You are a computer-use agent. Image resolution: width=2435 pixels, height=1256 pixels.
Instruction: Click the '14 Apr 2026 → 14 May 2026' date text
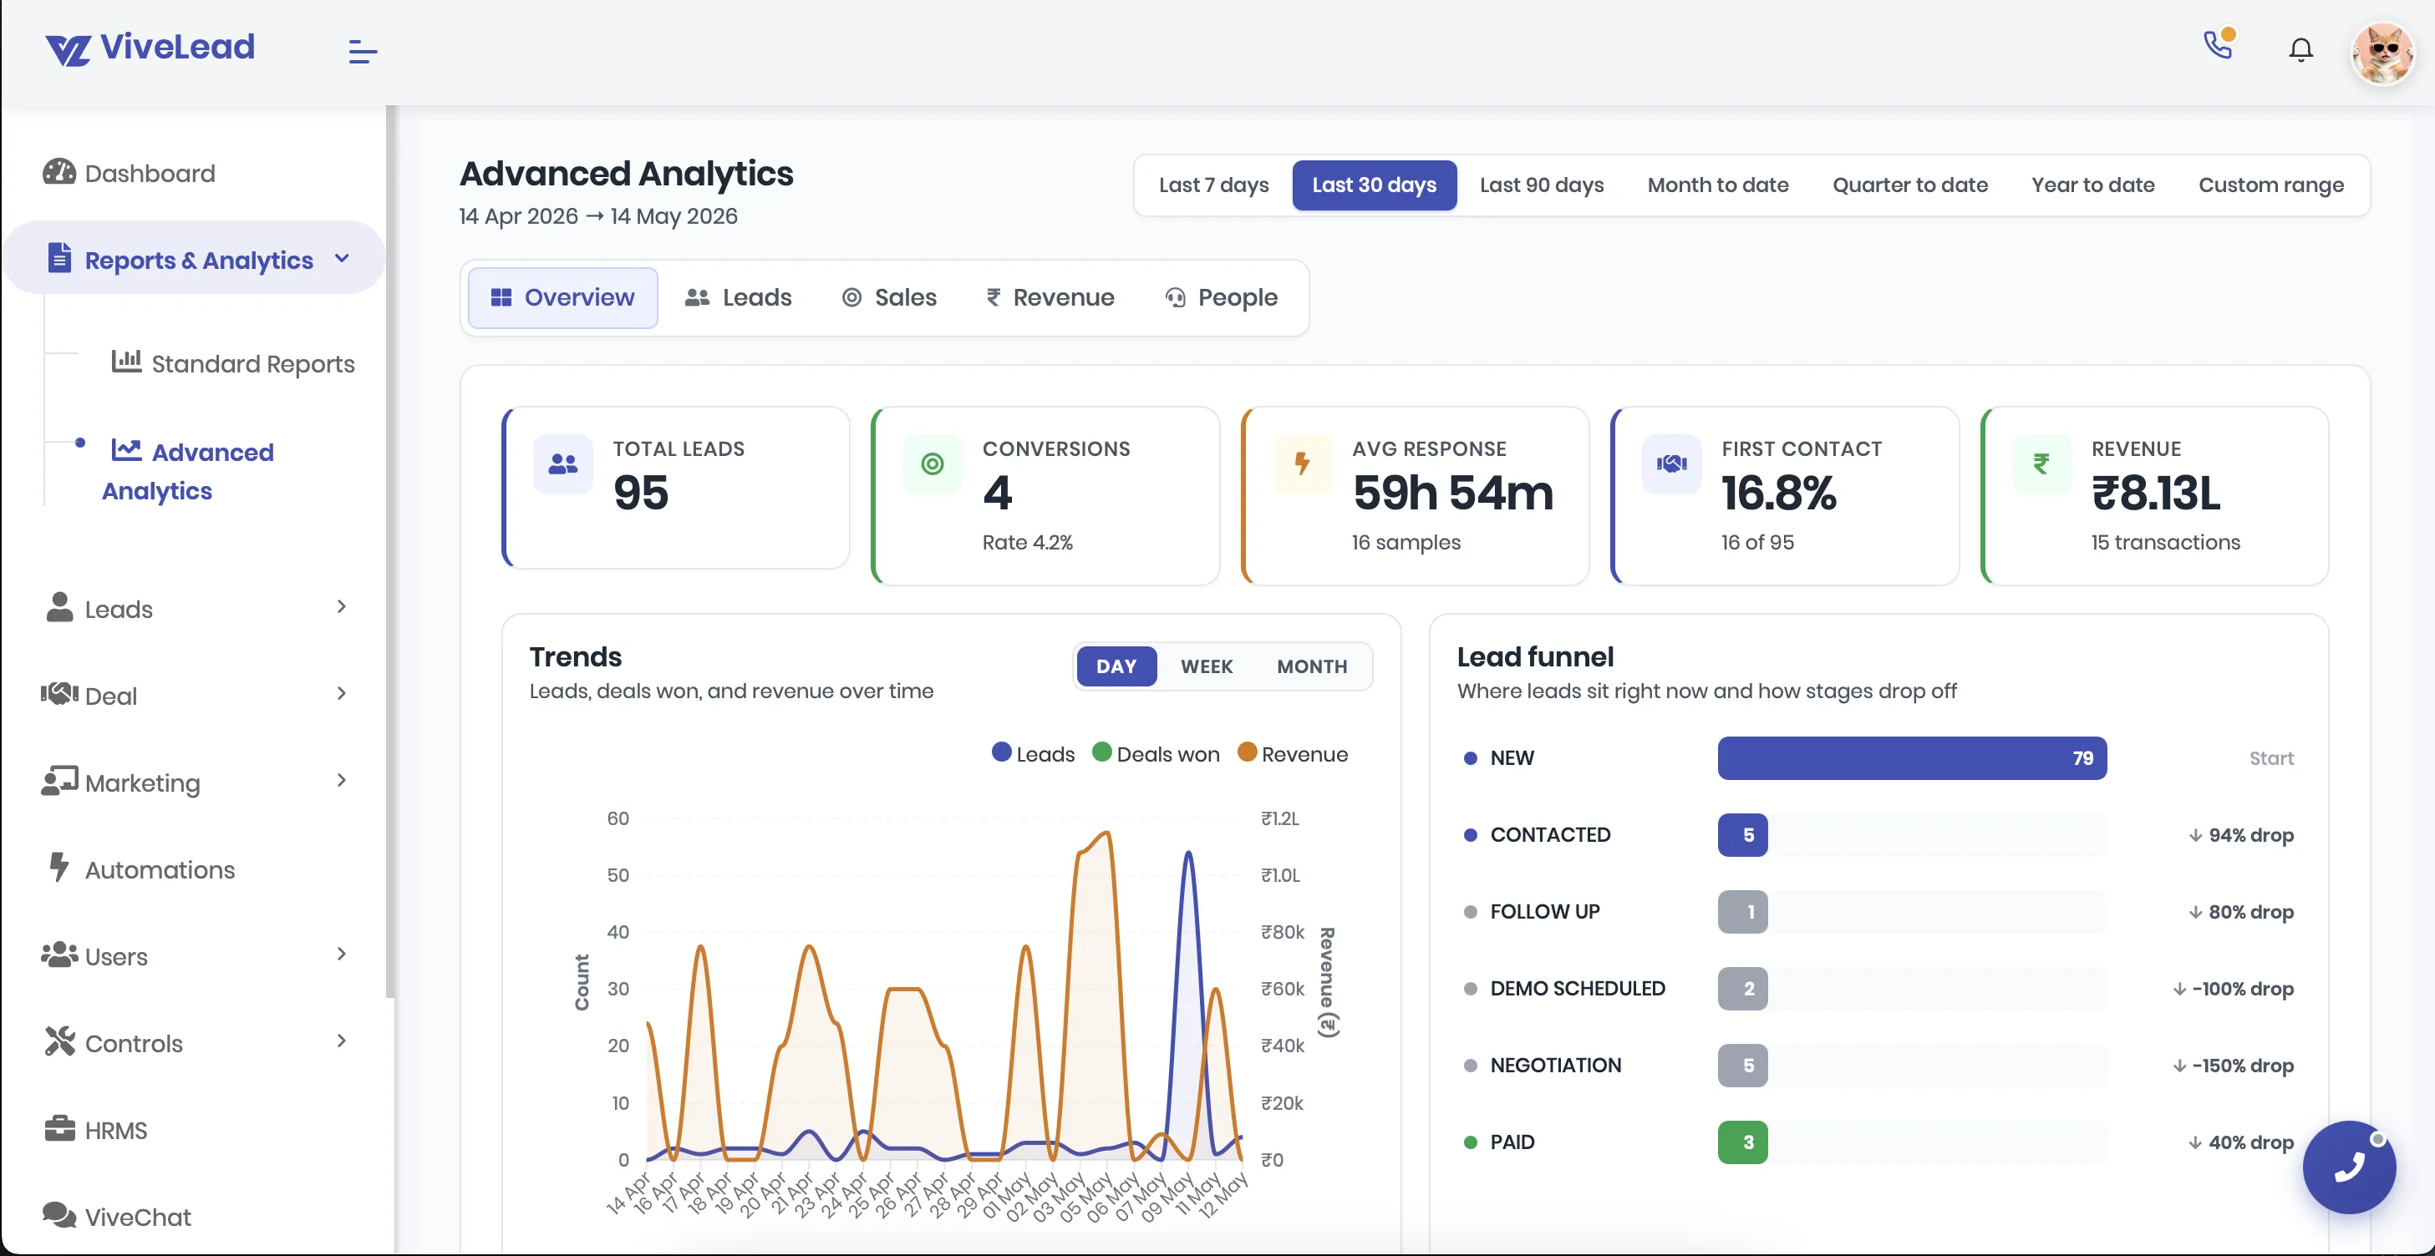pos(597,216)
